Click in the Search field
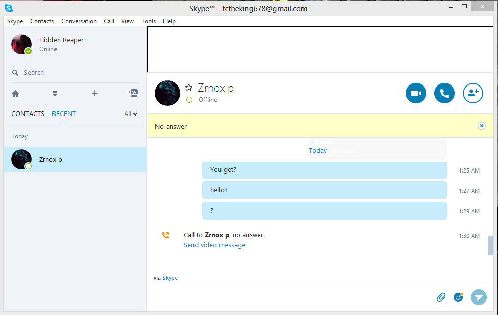Image resolution: width=498 pixels, height=315 pixels. [75, 73]
